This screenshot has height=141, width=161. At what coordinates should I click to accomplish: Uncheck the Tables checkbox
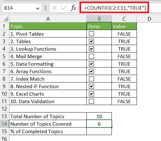point(91,41)
